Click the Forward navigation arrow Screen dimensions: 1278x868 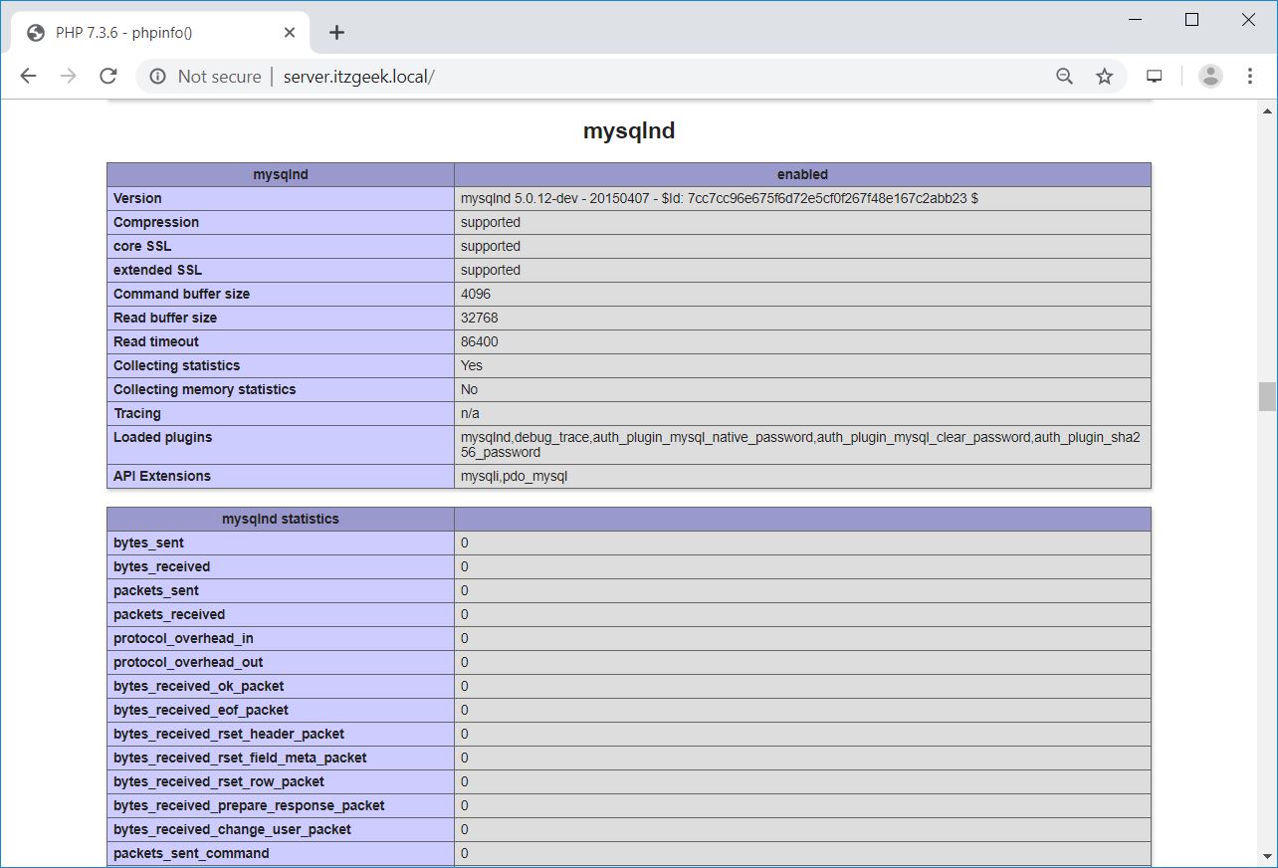coord(68,77)
